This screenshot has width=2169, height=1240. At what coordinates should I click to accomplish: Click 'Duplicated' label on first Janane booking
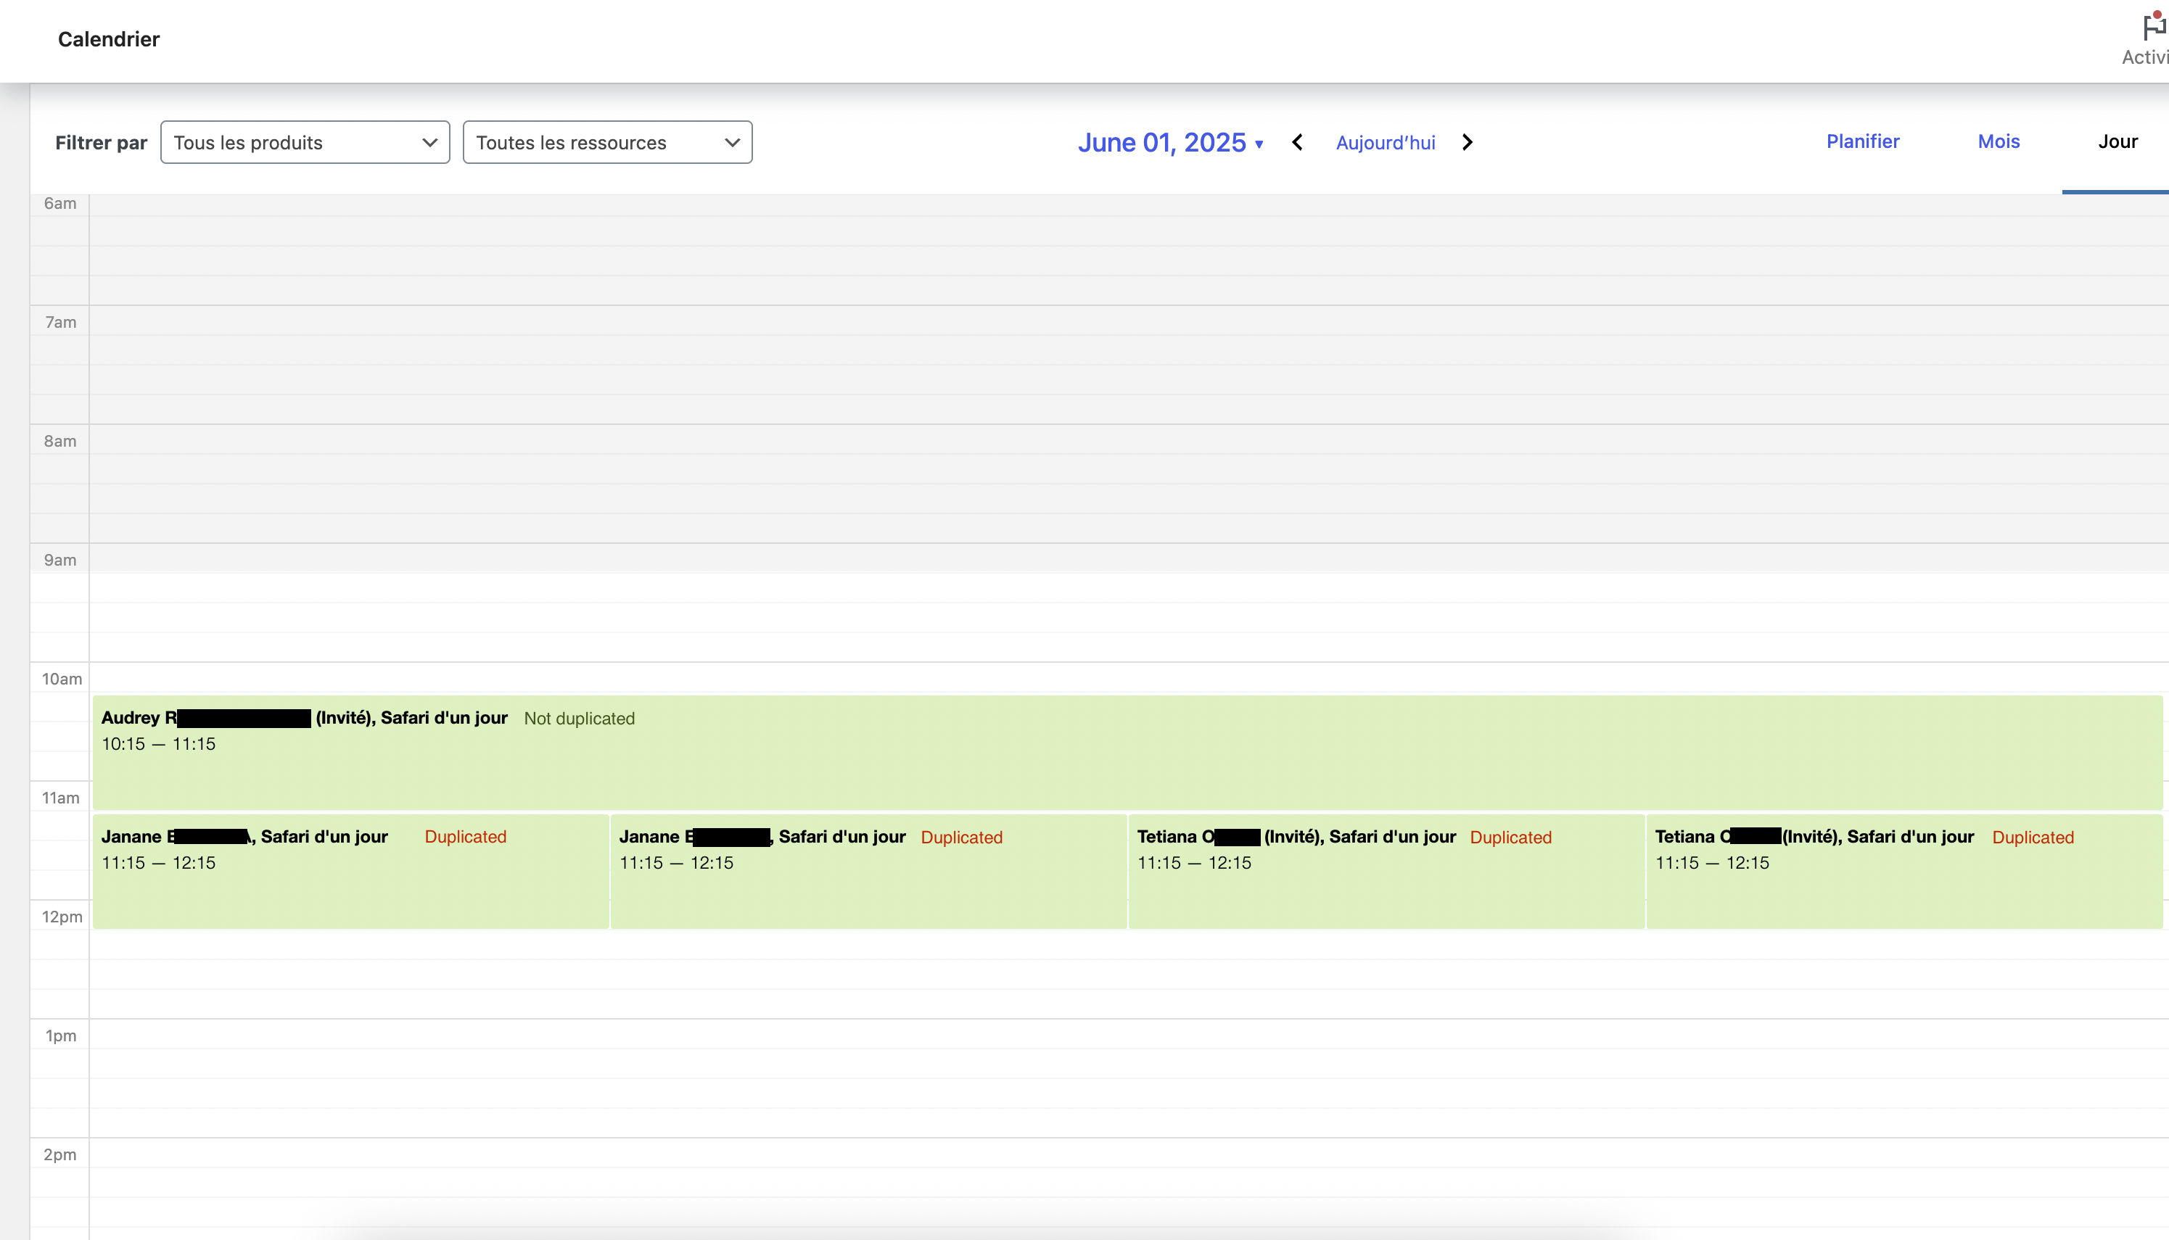tap(465, 836)
